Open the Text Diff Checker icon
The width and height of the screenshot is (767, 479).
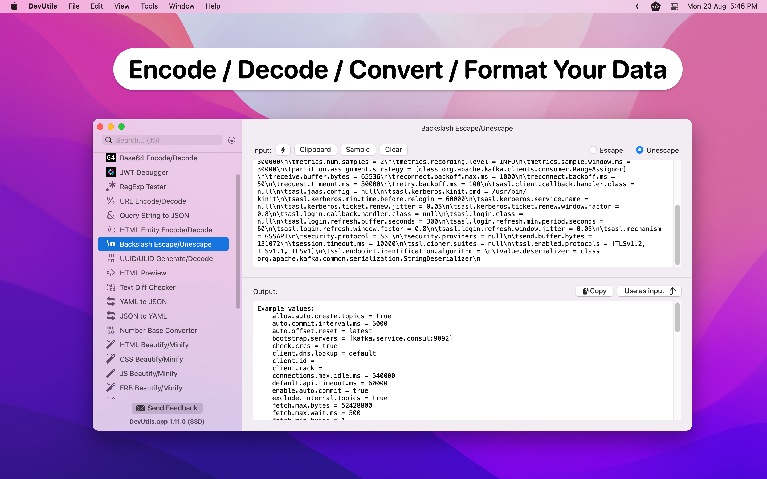click(x=111, y=287)
